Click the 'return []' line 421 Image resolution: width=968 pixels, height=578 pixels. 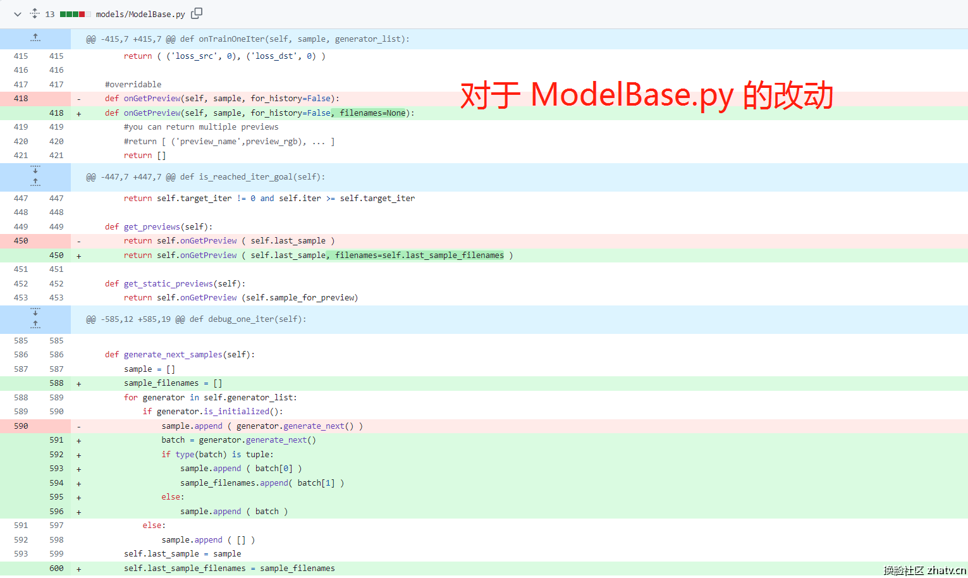145,156
